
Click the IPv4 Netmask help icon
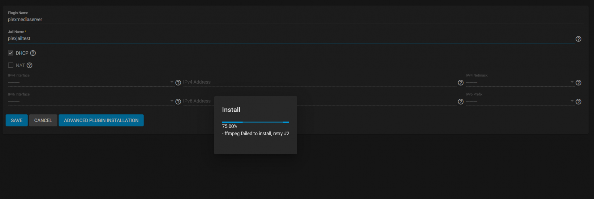point(578,83)
